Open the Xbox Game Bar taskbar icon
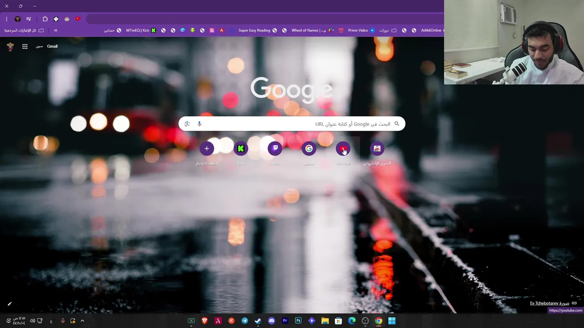 [191, 321]
